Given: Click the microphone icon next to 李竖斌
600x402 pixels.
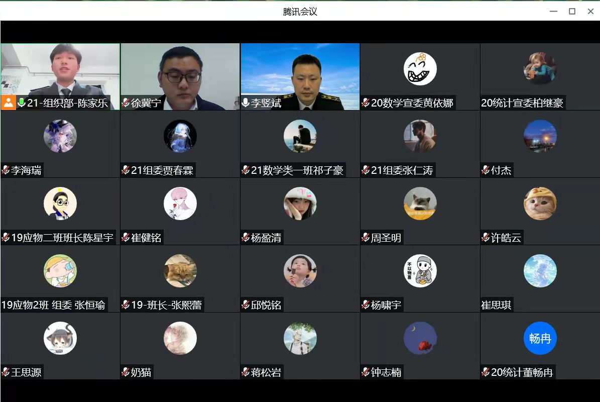Looking at the screenshot, I should [x=246, y=103].
